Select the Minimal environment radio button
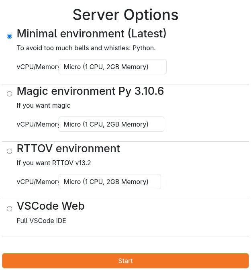 [10, 37]
